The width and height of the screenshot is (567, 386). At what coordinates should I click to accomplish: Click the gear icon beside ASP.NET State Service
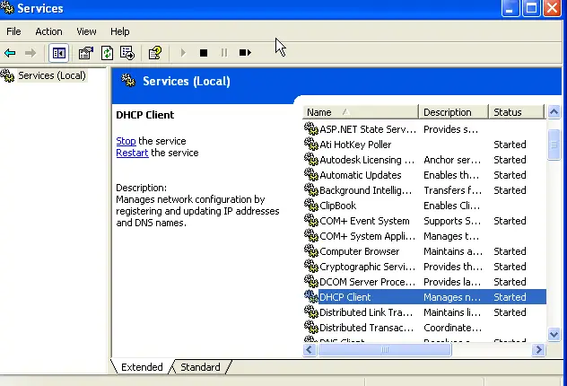311,128
